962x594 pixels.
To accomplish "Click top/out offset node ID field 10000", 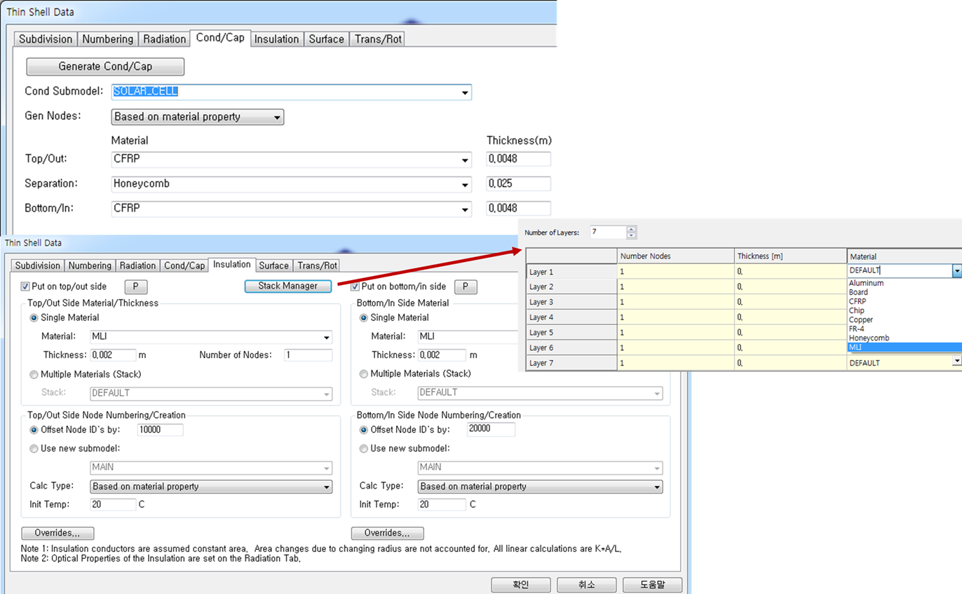I will click(161, 429).
